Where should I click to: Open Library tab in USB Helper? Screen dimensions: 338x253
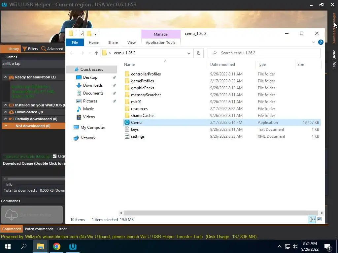(11, 49)
